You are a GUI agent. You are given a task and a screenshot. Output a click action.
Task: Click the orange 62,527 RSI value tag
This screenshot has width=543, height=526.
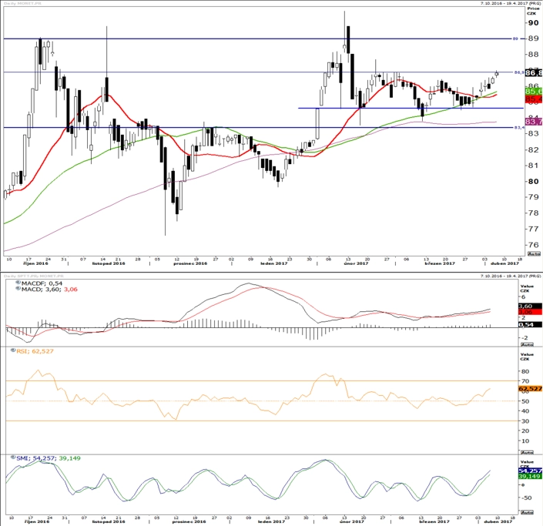pos(530,389)
